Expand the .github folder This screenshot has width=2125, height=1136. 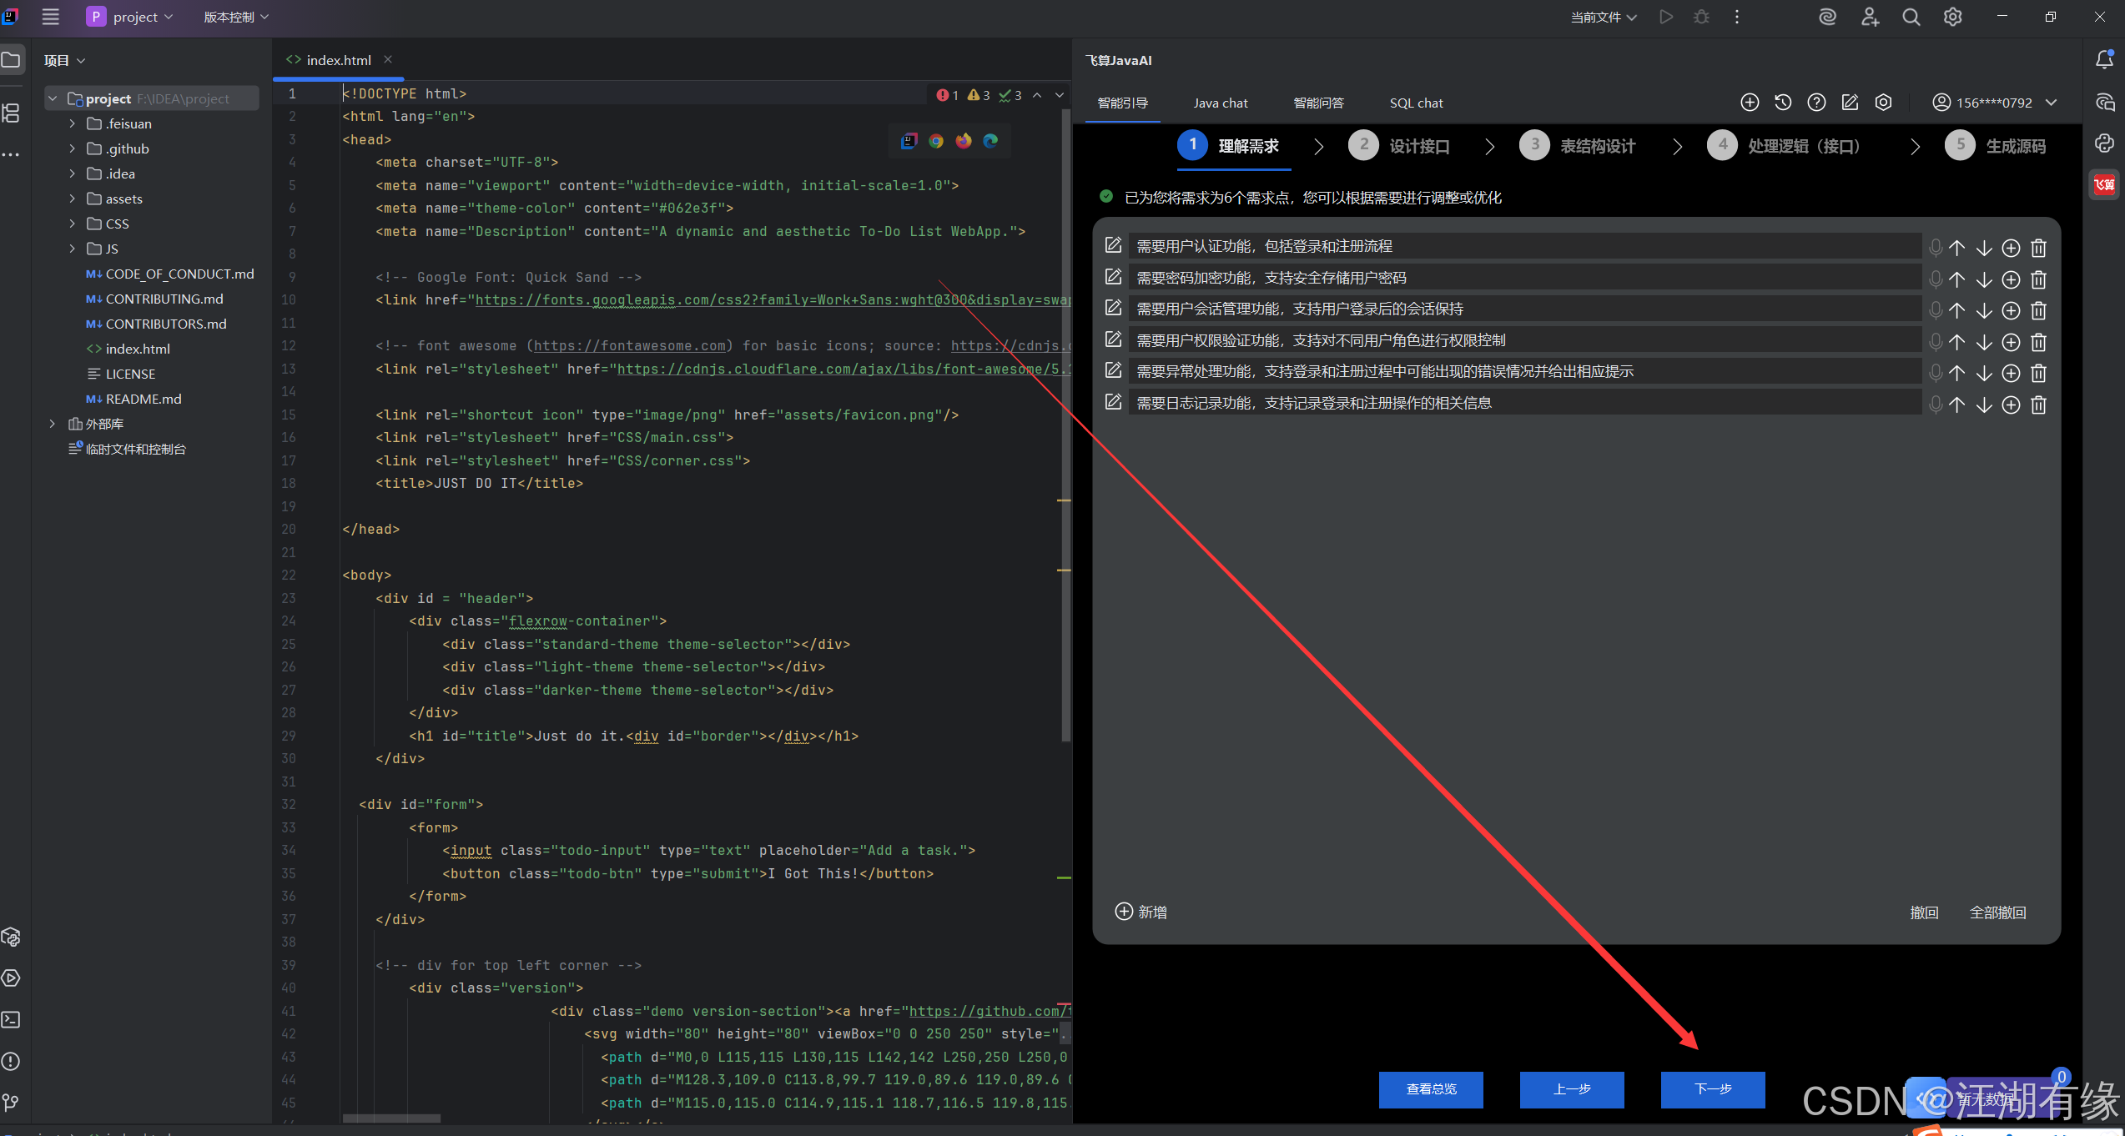click(x=73, y=148)
